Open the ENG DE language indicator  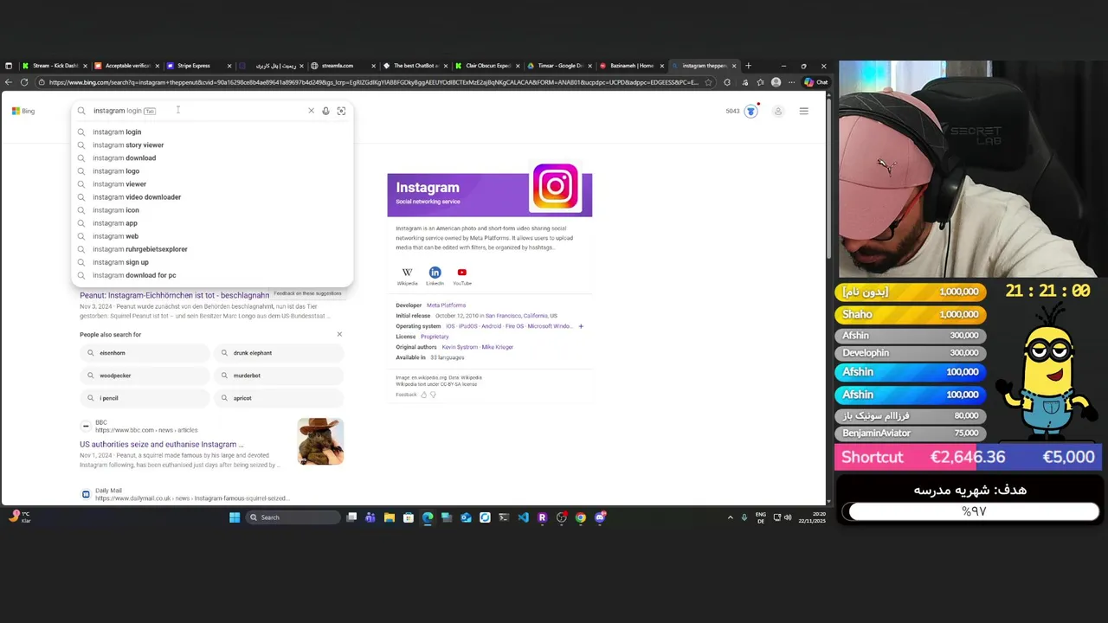tap(761, 517)
